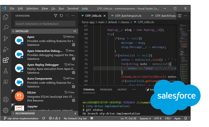Open the gear menu for Apex extension
The height and width of the screenshot is (127, 209).
coord(74,45)
